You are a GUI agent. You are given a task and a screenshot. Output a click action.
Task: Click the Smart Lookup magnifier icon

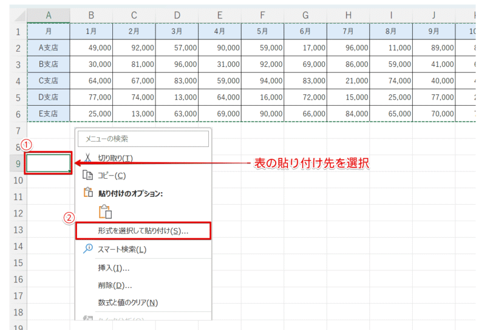[x=87, y=249]
